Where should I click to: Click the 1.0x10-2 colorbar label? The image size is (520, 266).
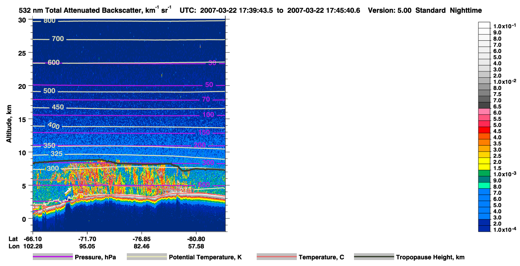504,81
